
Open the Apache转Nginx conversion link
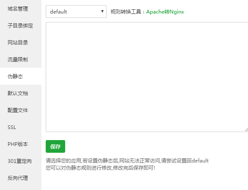point(165,12)
